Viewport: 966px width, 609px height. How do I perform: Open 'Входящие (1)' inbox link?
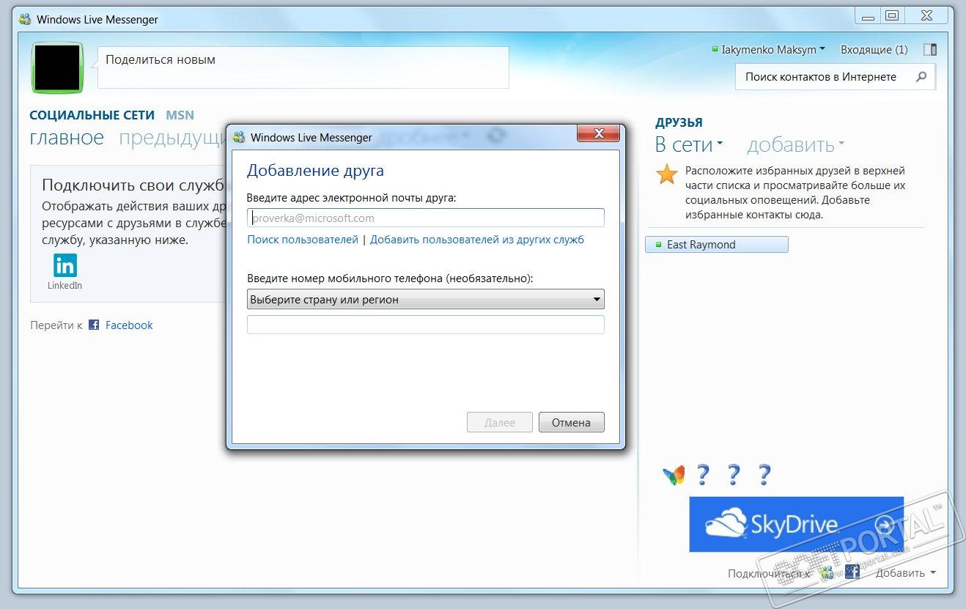[x=874, y=50]
